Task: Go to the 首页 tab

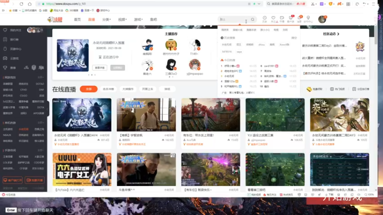Action: pos(78,20)
